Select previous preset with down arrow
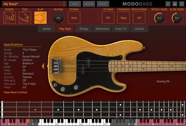Screen dimensions: 186x126 64,5
